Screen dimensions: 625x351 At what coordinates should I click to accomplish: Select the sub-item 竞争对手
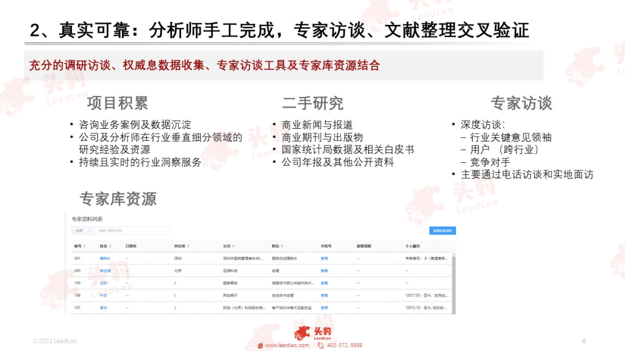[x=490, y=162]
